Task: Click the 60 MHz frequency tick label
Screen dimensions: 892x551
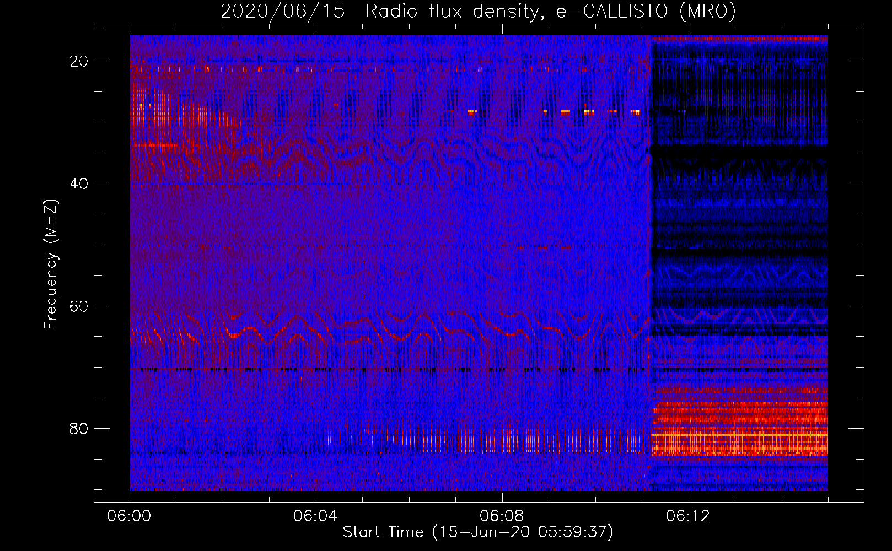Action: (79, 306)
